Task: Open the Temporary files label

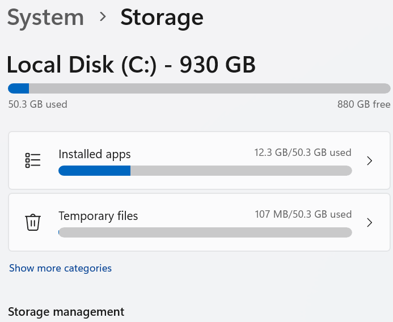Action: click(98, 216)
